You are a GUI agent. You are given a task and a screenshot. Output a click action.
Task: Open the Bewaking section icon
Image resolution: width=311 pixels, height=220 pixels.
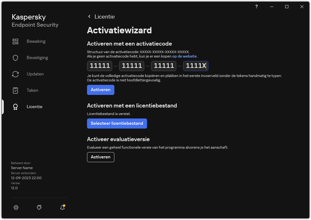click(x=15, y=41)
